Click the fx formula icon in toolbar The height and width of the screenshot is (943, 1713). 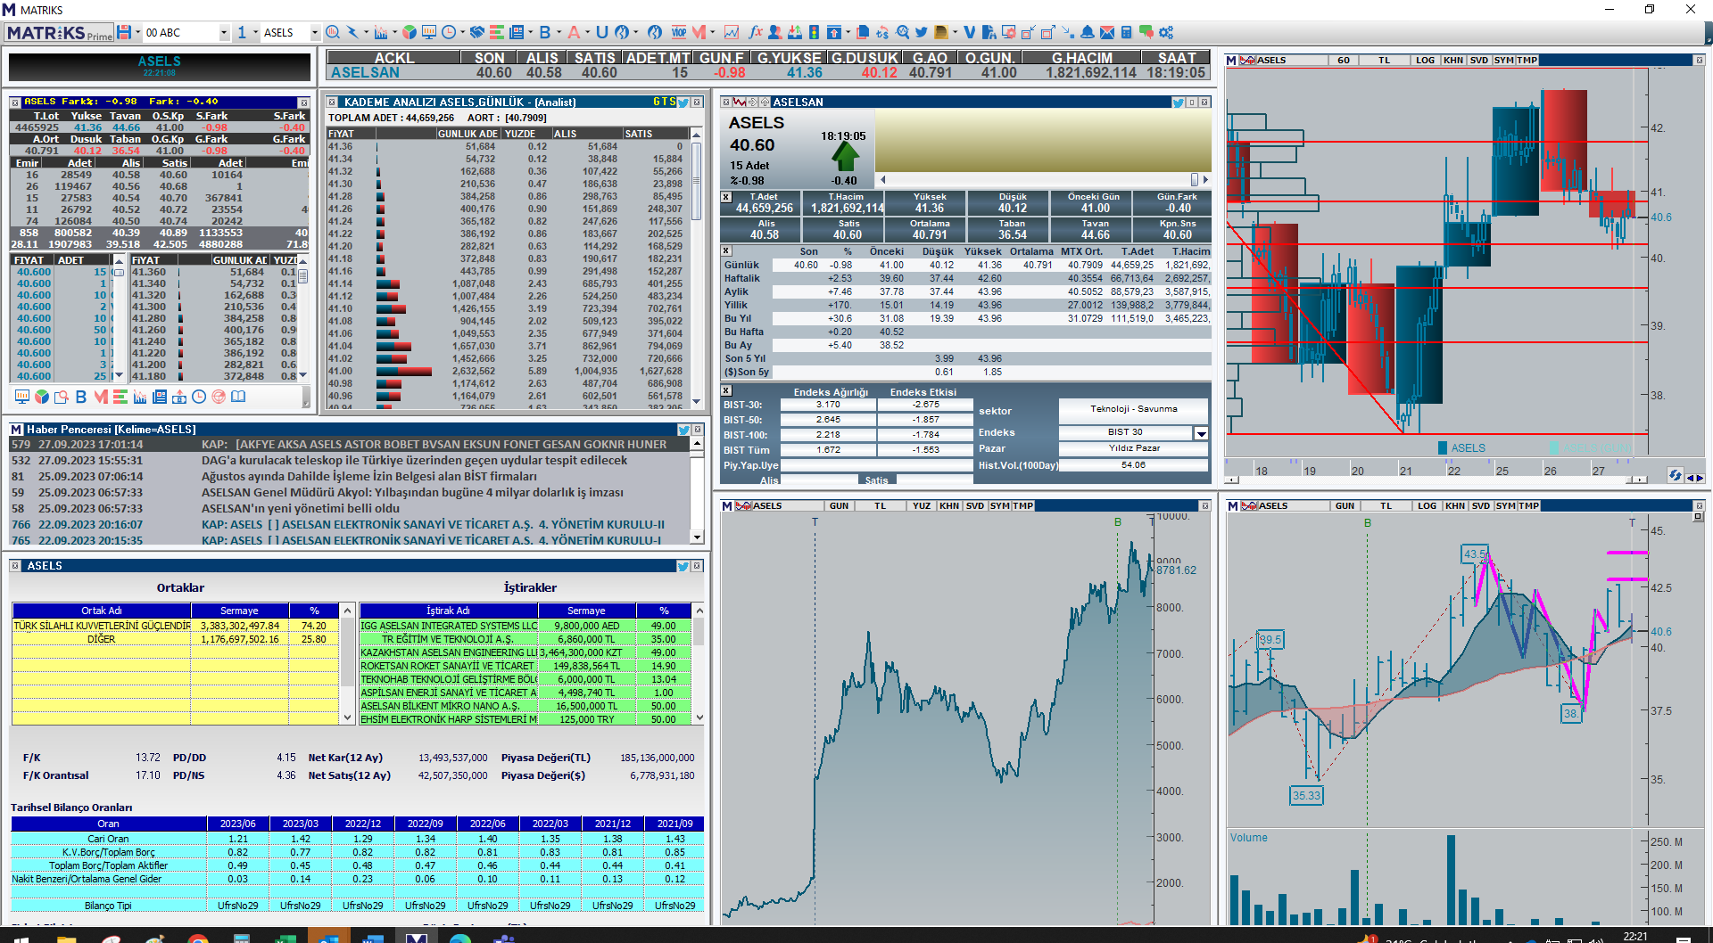[x=755, y=32]
